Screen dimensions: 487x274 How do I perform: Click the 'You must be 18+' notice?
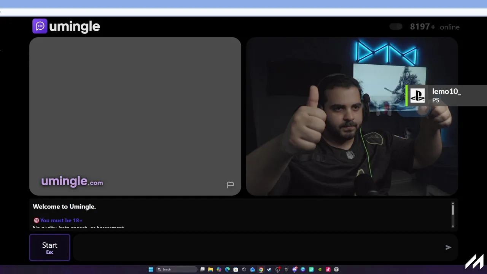tap(61, 220)
